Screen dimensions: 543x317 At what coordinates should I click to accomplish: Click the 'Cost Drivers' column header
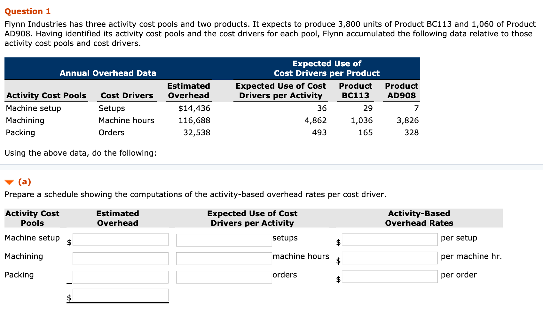(127, 96)
